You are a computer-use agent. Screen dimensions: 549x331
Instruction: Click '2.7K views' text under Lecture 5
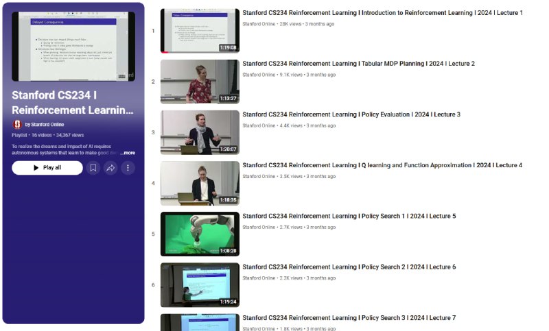click(291, 228)
